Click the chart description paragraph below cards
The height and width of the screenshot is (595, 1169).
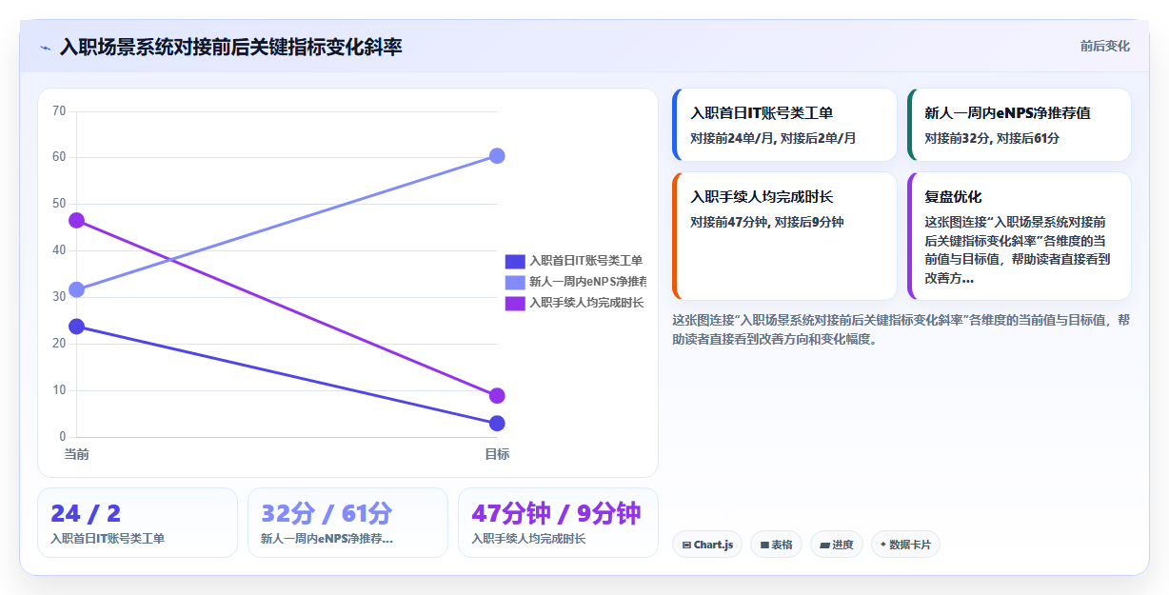pos(901,329)
